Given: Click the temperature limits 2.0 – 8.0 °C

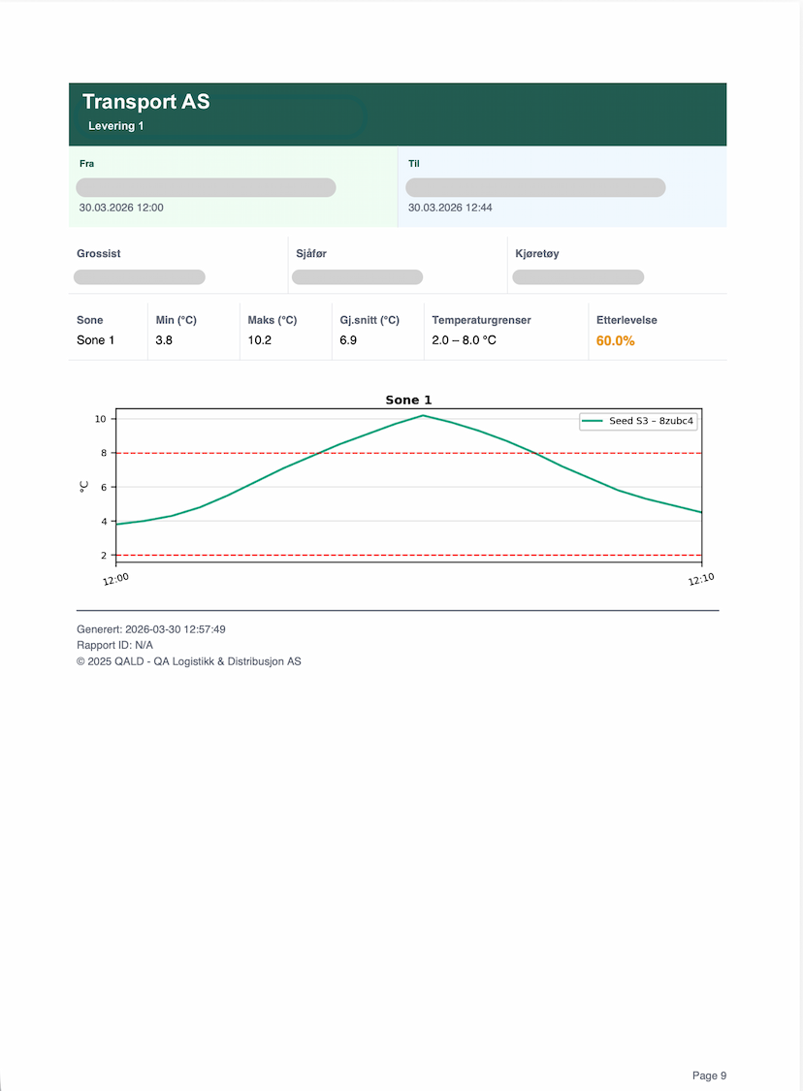Looking at the screenshot, I should [x=465, y=340].
